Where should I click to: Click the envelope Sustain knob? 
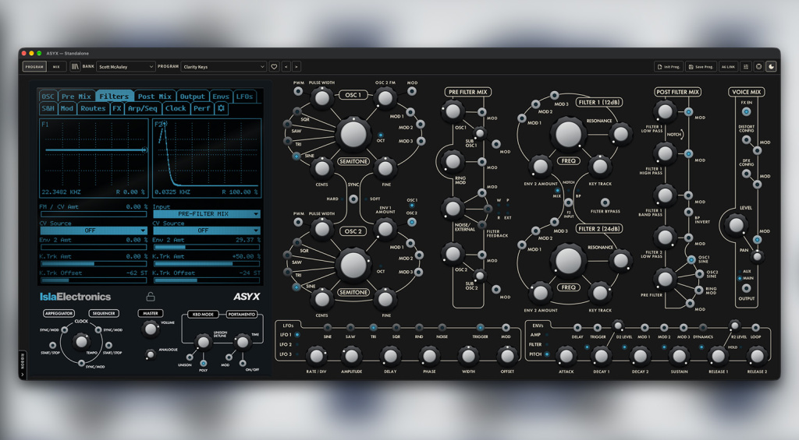coord(679,356)
